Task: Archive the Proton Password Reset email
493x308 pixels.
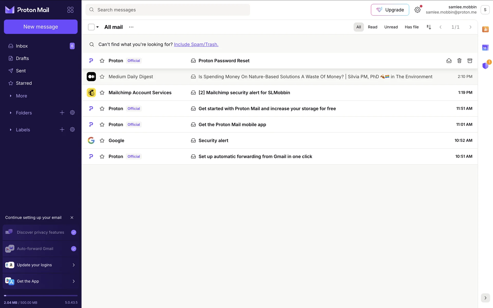Action: pos(470,61)
